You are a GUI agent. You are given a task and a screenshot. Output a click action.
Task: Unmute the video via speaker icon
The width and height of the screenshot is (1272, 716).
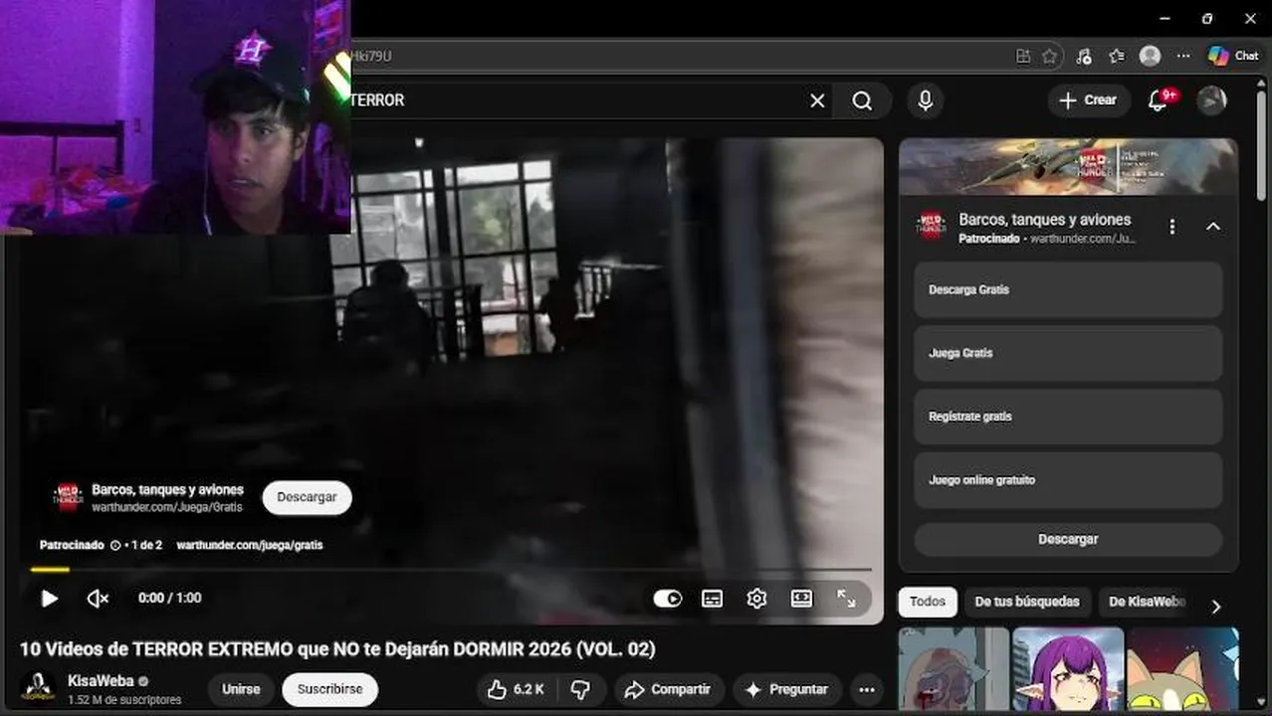point(98,598)
